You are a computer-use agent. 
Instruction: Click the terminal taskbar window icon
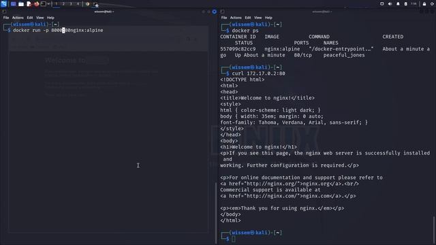point(95,4)
